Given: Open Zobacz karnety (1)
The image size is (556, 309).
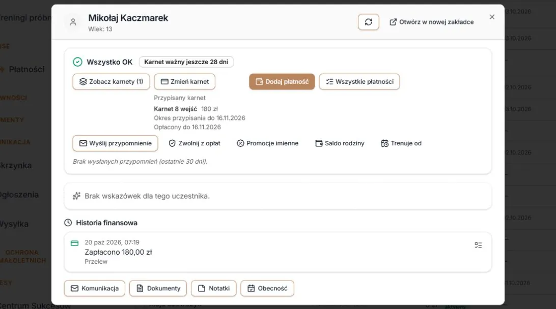Looking at the screenshot, I should [112, 82].
